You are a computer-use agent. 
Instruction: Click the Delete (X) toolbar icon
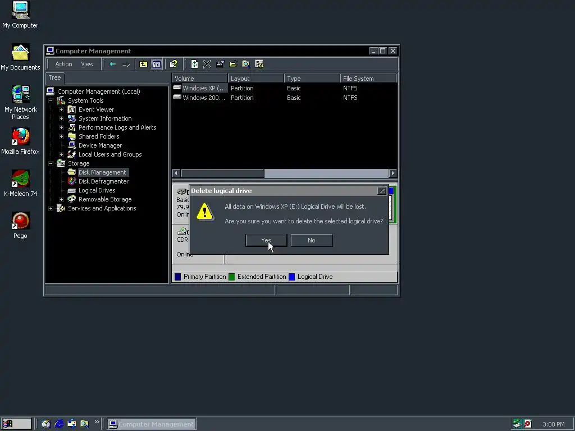pyautogui.click(x=207, y=64)
